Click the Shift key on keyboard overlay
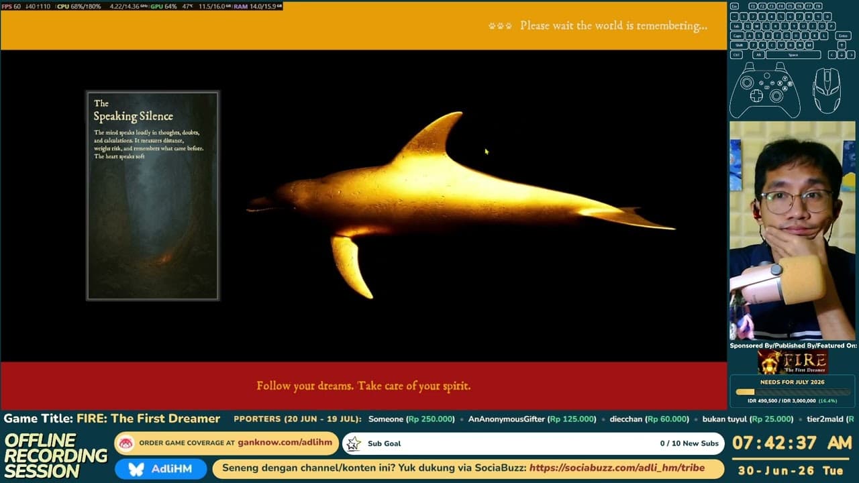The image size is (859, 483). 738,45
